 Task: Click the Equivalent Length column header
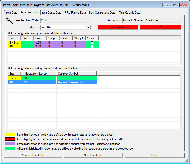point(39,74)
